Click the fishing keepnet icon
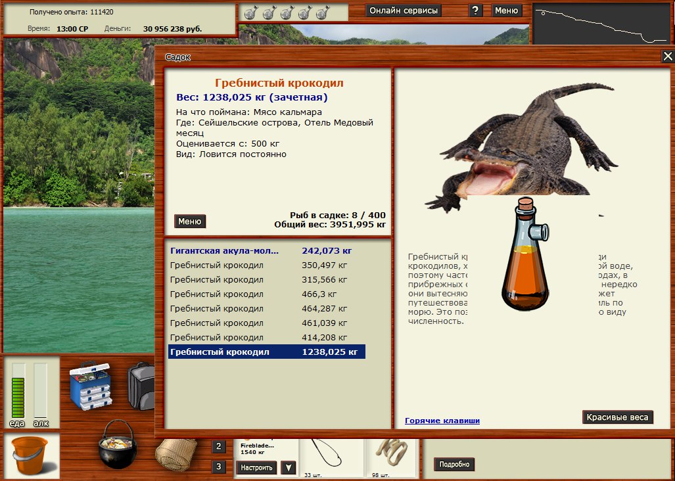This screenshot has height=481, width=675. tap(176, 452)
